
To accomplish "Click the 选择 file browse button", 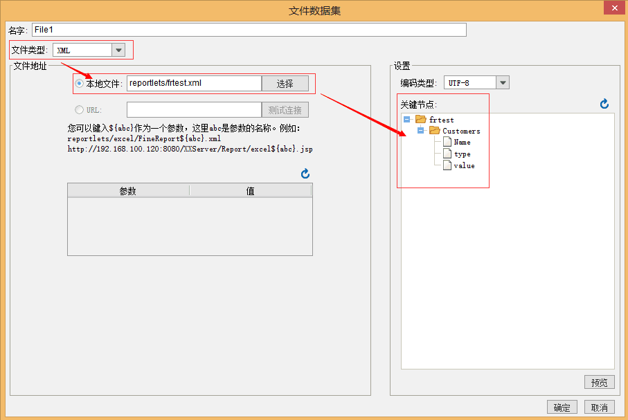I will (285, 84).
